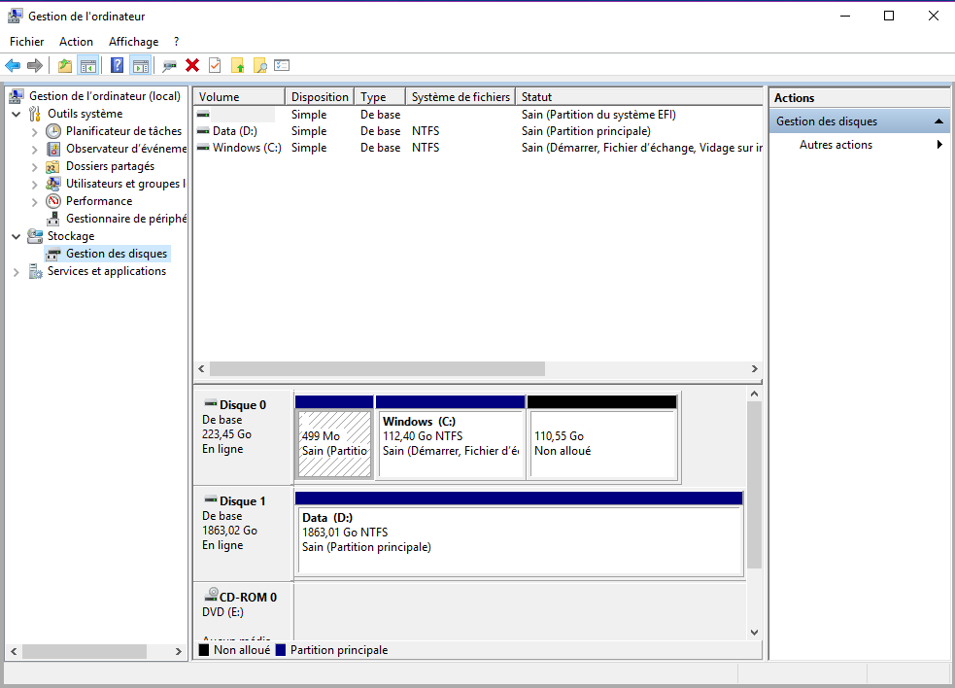Click the blue Back arrow in toolbar
955x688 pixels.
tap(13, 65)
